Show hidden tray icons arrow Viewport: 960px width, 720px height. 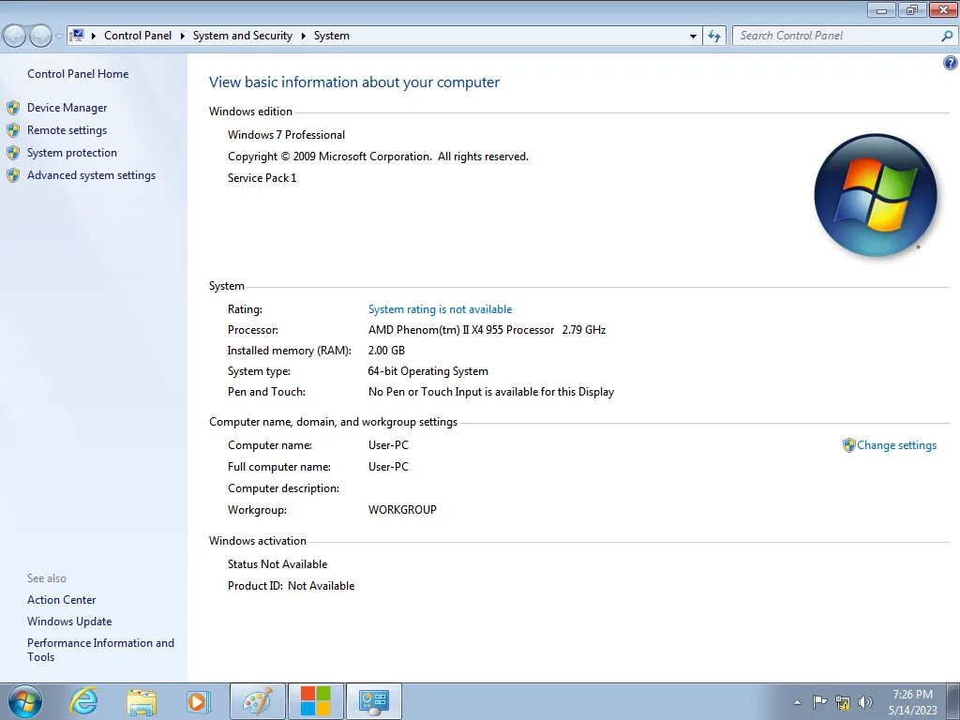click(x=797, y=702)
